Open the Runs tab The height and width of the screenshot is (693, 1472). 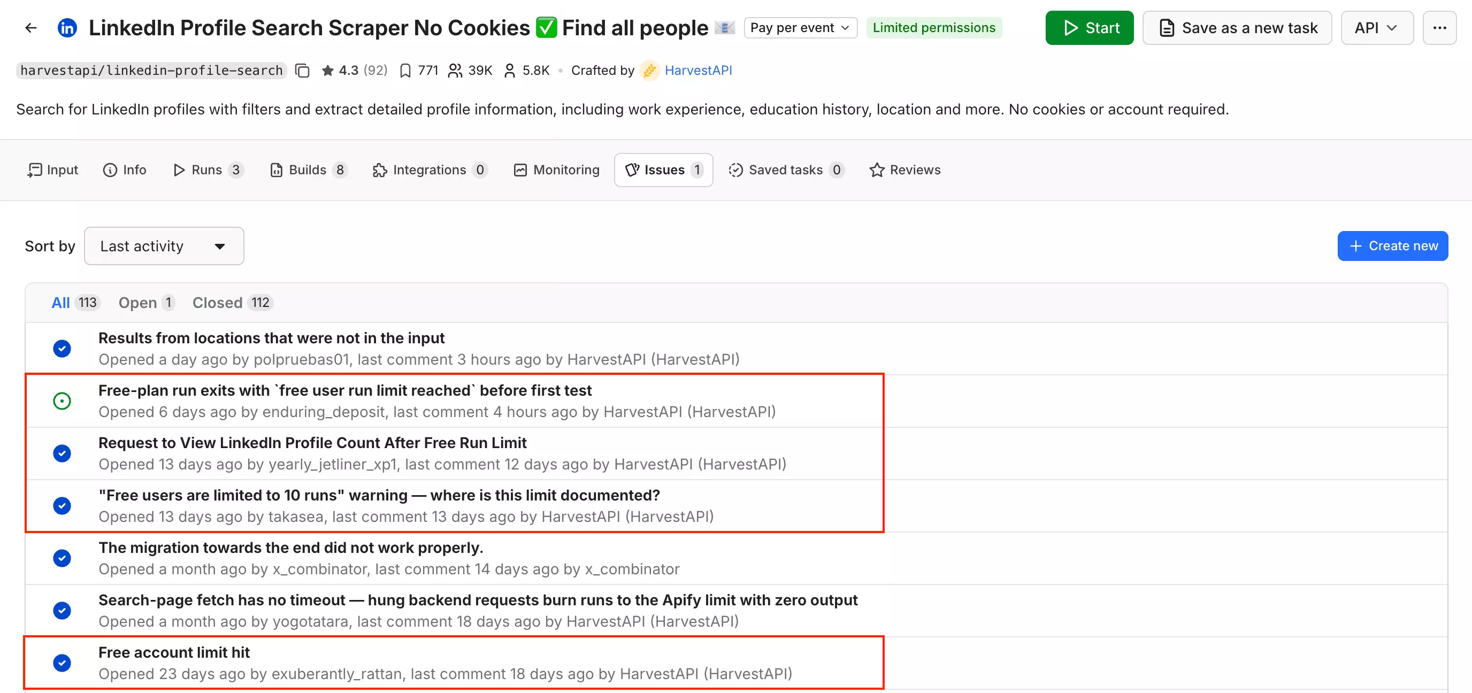(209, 170)
